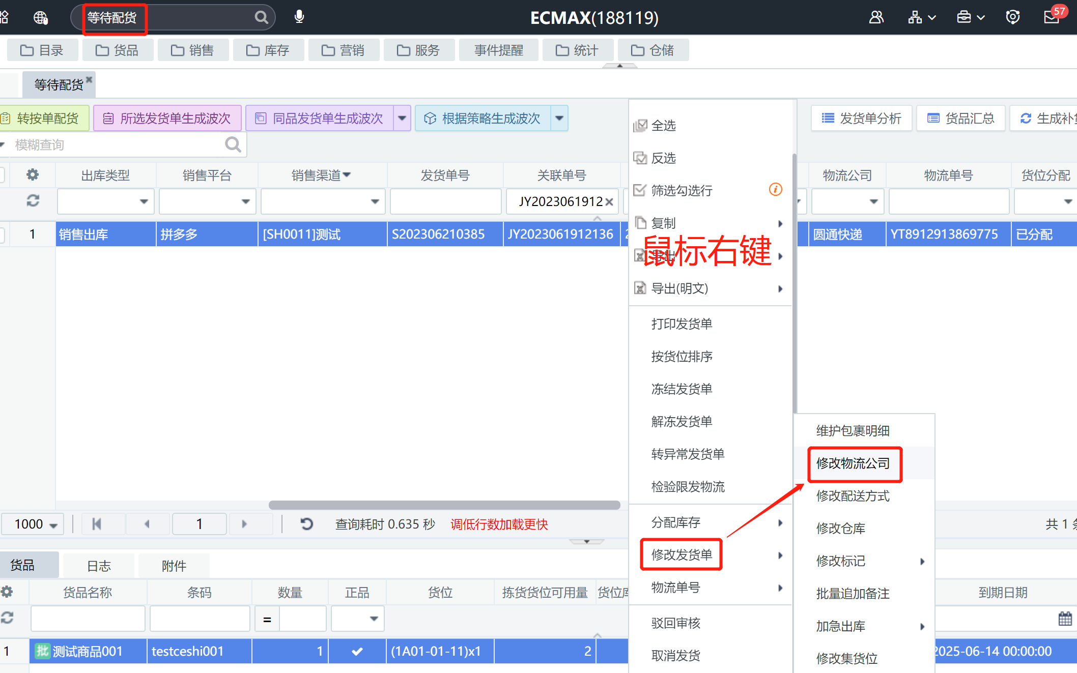Switch to 附件 tab

174,566
